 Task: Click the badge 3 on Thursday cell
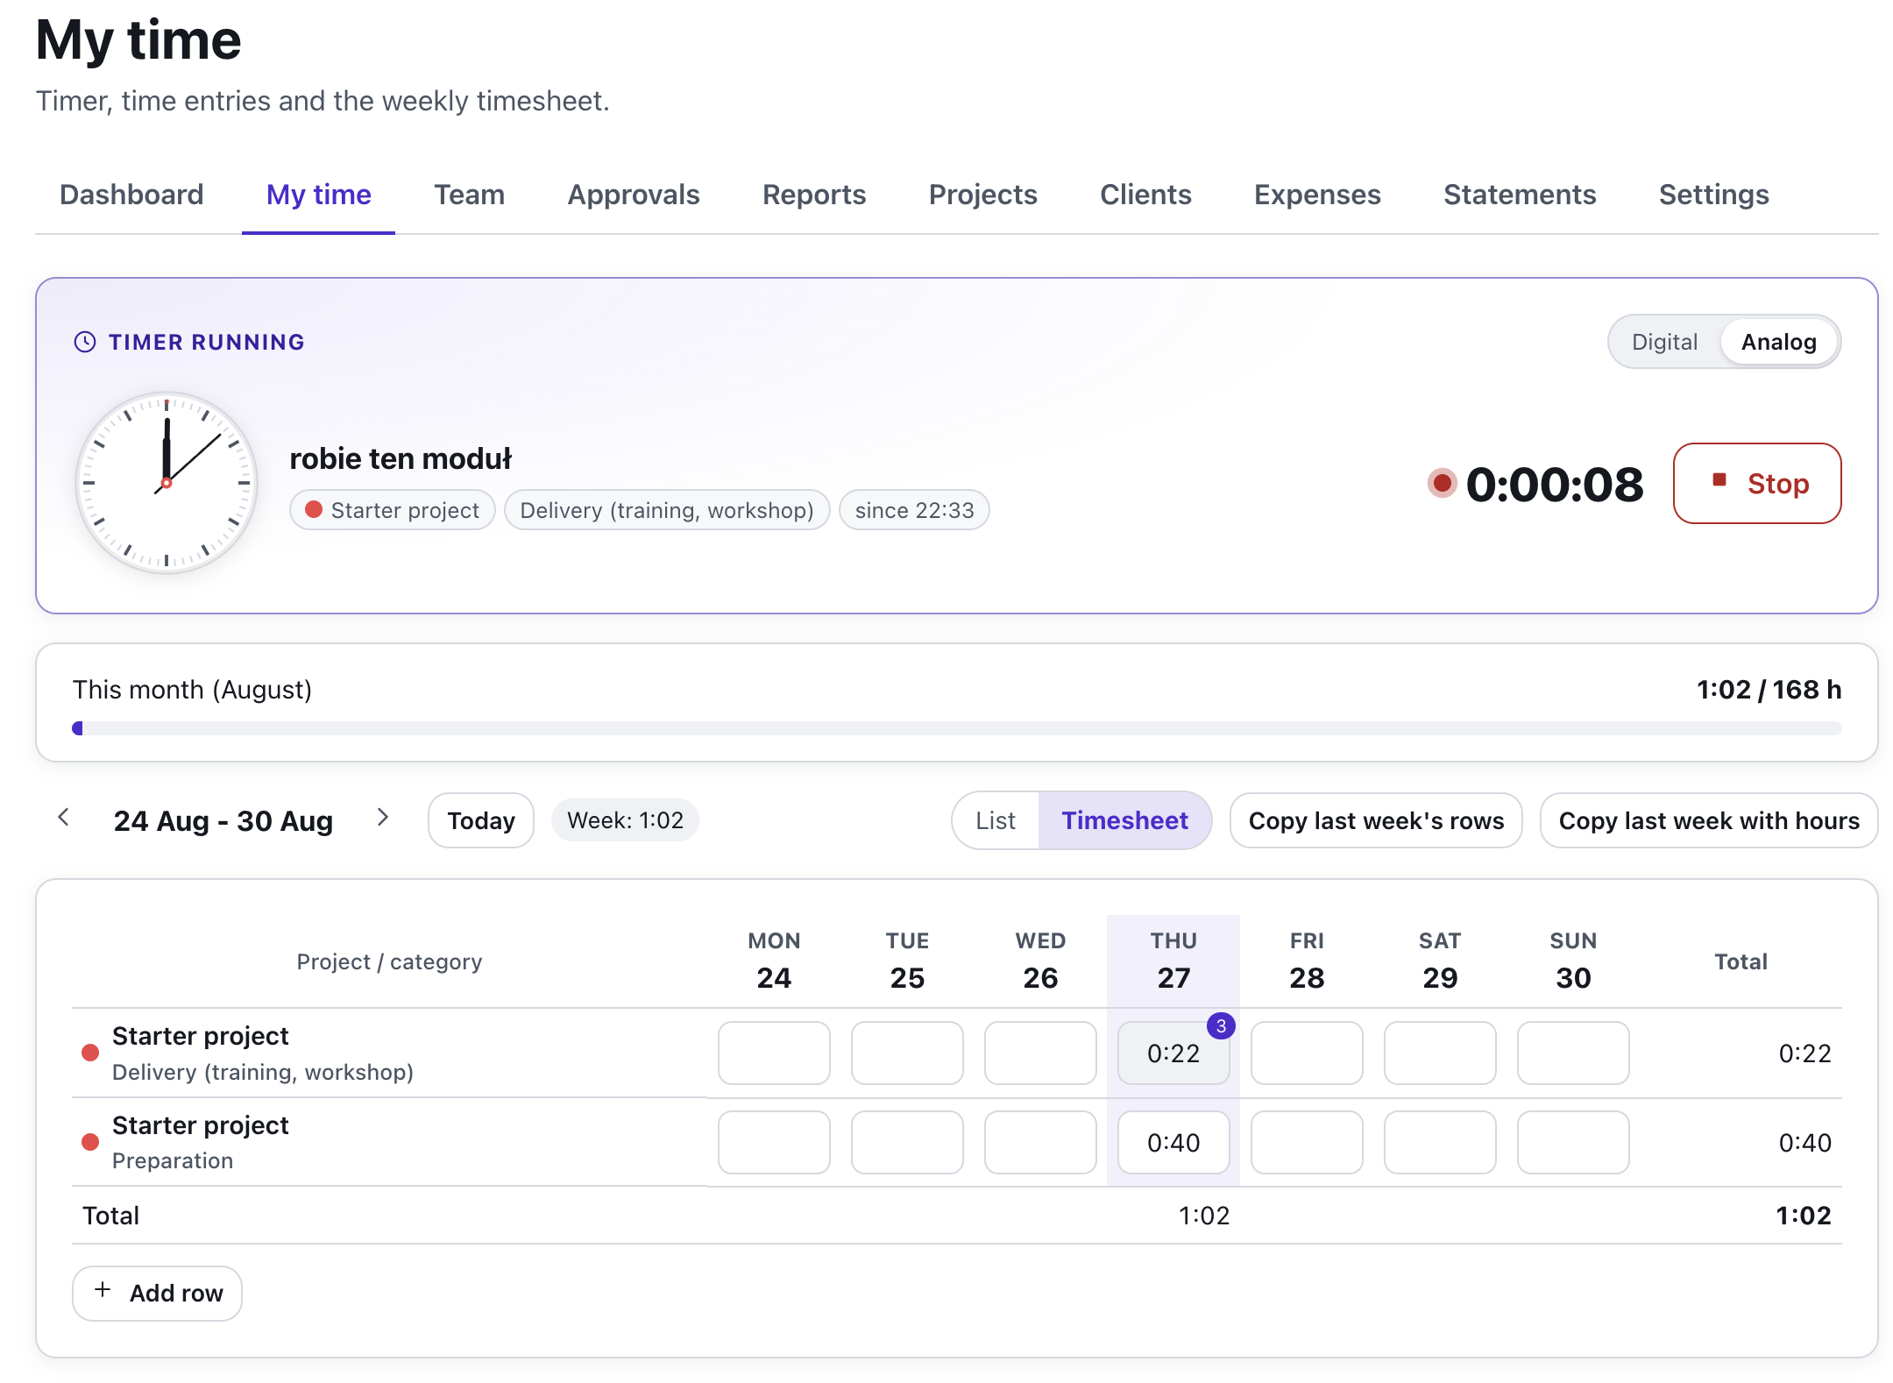coord(1221,1025)
